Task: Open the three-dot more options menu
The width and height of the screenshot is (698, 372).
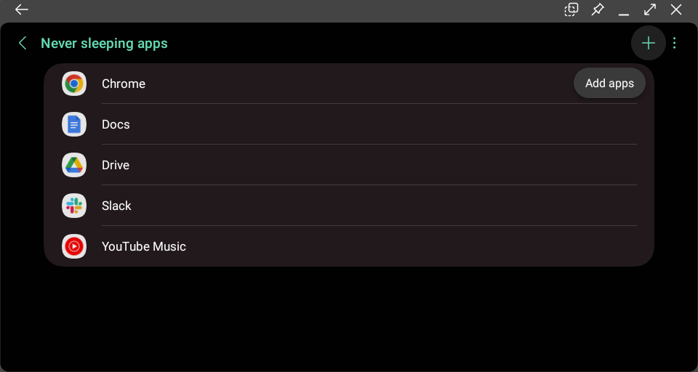Action: 675,44
